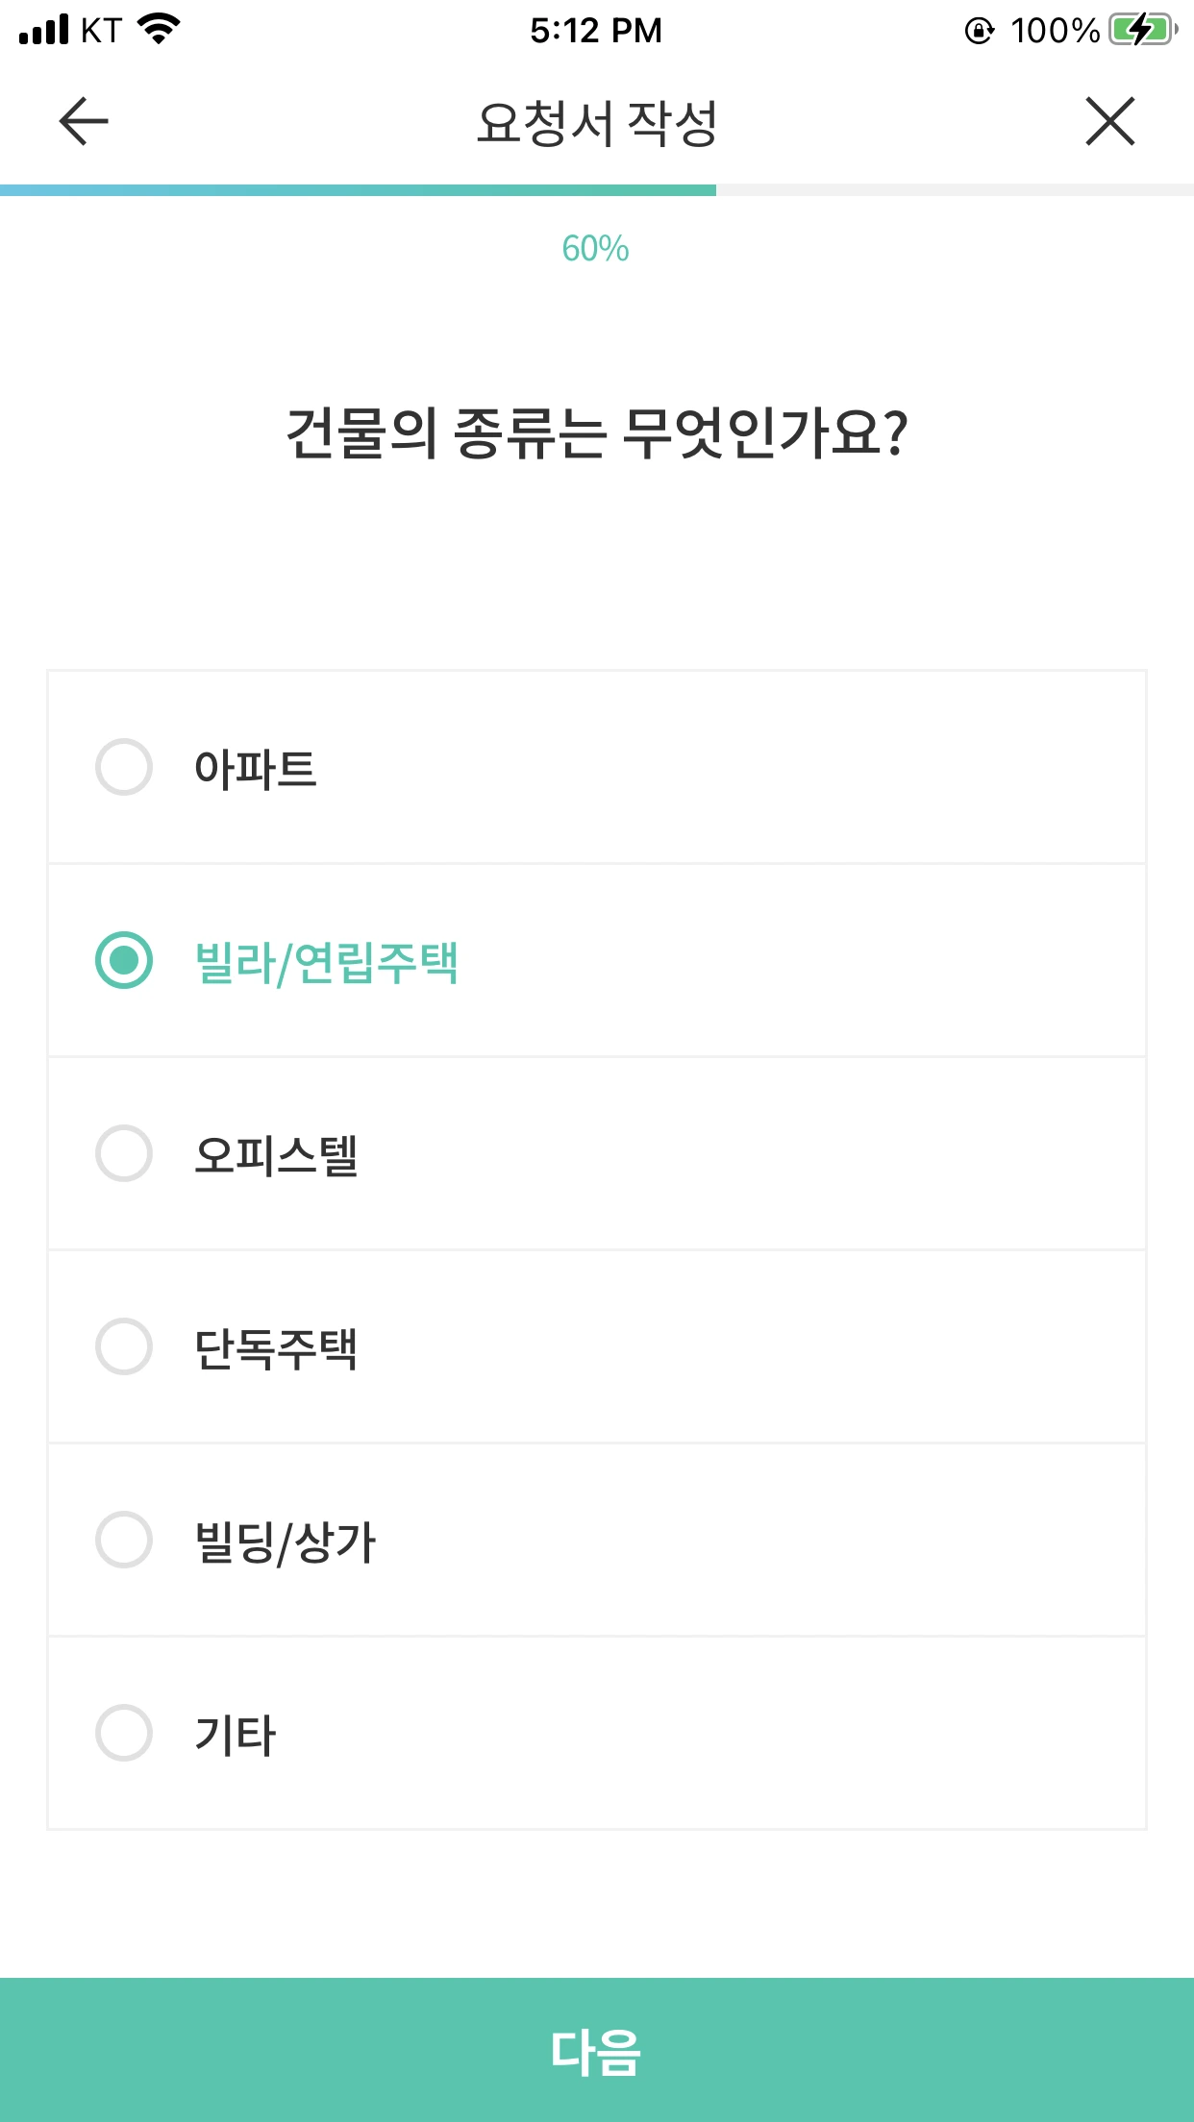Image resolution: width=1194 pixels, height=2122 pixels.
Task: Select the 기타 radio button
Action: point(124,1733)
